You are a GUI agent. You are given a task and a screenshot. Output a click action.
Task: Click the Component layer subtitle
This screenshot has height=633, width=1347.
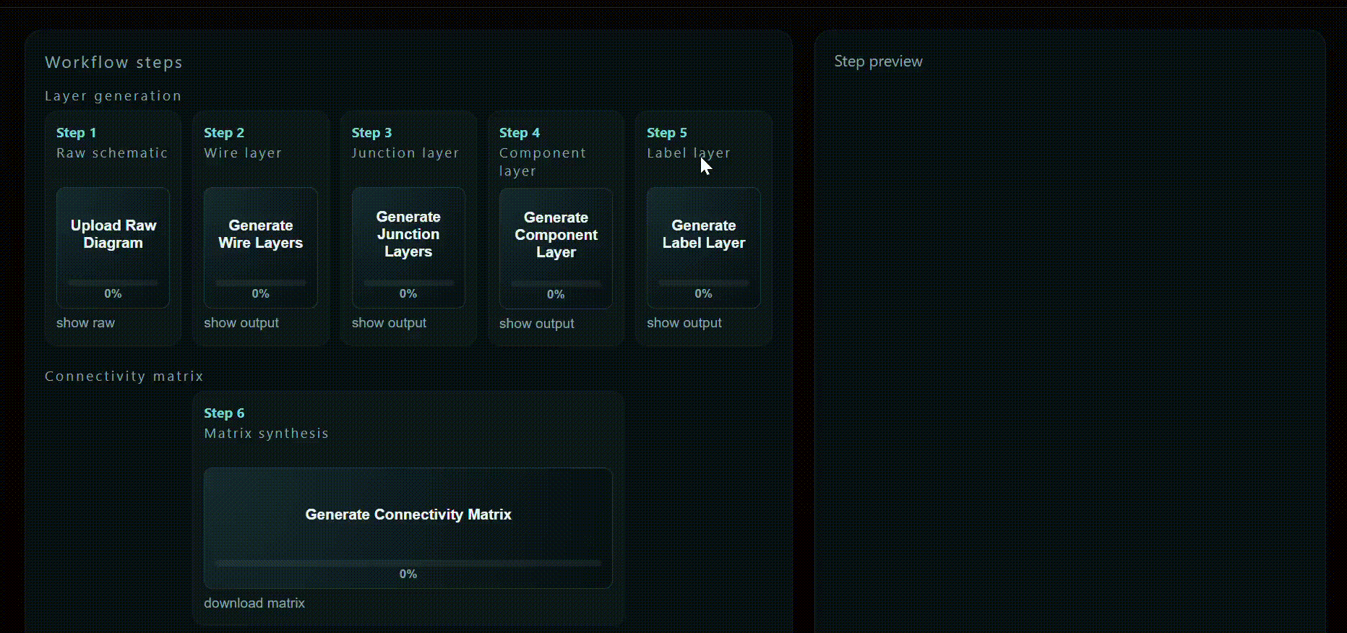[543, 162]
